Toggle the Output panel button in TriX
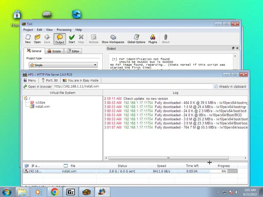The image size is (263, 197). coord(60,39)
